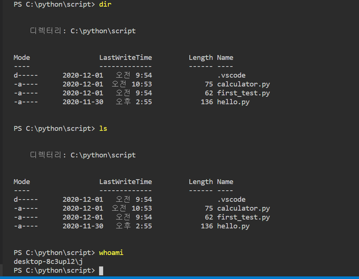Click hello.py in the ls output
The image size is (359, 279).
pyautogui.click(x=233, y=226)
